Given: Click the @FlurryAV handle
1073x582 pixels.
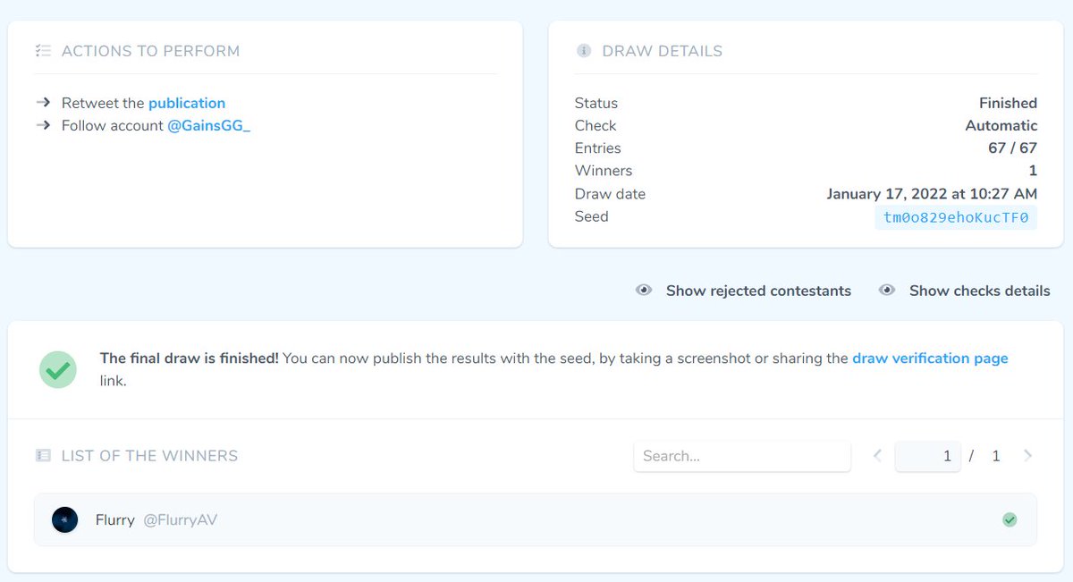Looking at the screenshot, I should [180, 519].
